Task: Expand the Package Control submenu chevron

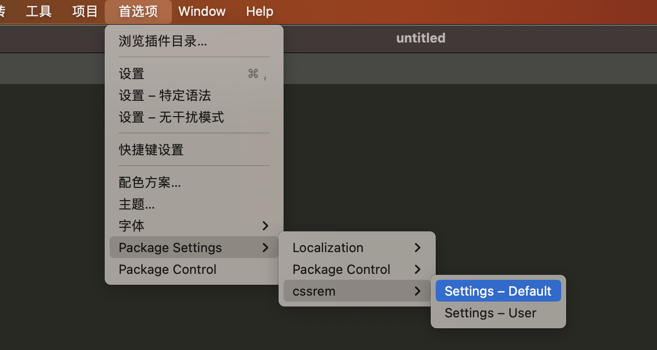Action: (x=418, y=269)
